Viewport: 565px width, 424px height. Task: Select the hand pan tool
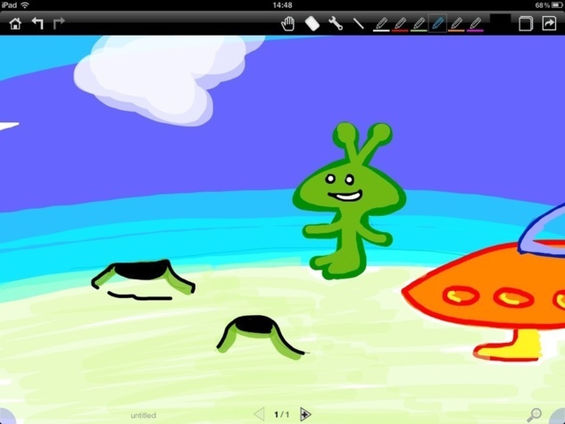(x=287, y=24)
